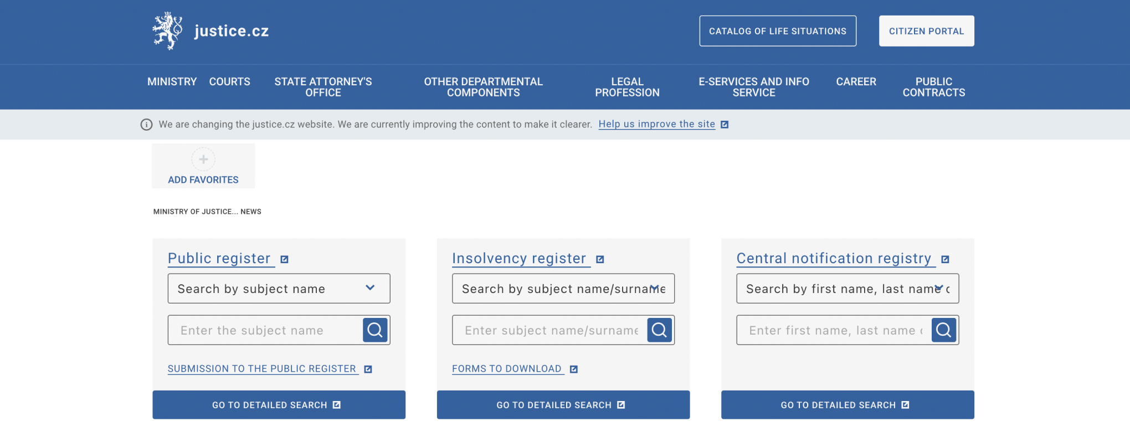Click the justice.cz lion logo
The height and width of the screenshot is (447, 1130).
[167, 31]
